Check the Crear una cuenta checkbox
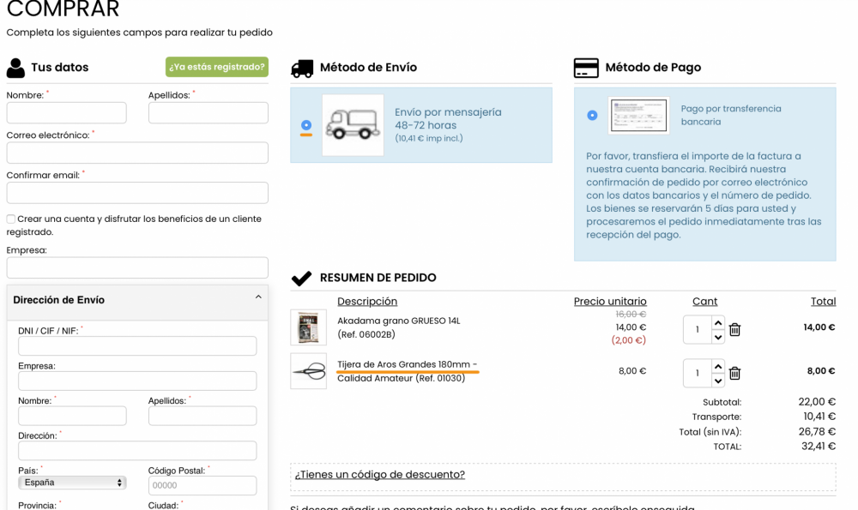858x510 pixels. tap(11, 219)
